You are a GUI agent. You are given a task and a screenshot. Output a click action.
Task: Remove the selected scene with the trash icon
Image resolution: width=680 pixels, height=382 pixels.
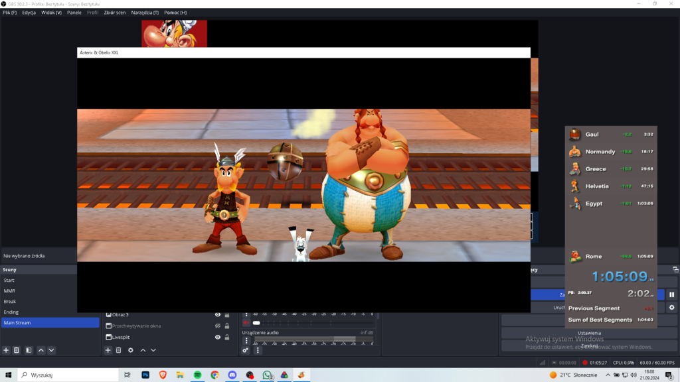(17, 350)
